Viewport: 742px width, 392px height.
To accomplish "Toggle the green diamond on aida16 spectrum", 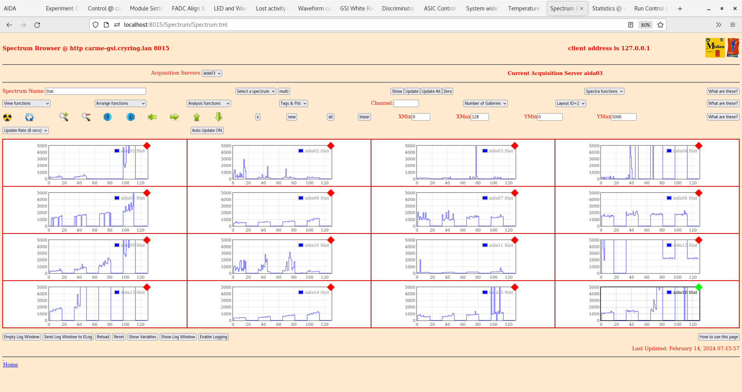I will 698,288.
